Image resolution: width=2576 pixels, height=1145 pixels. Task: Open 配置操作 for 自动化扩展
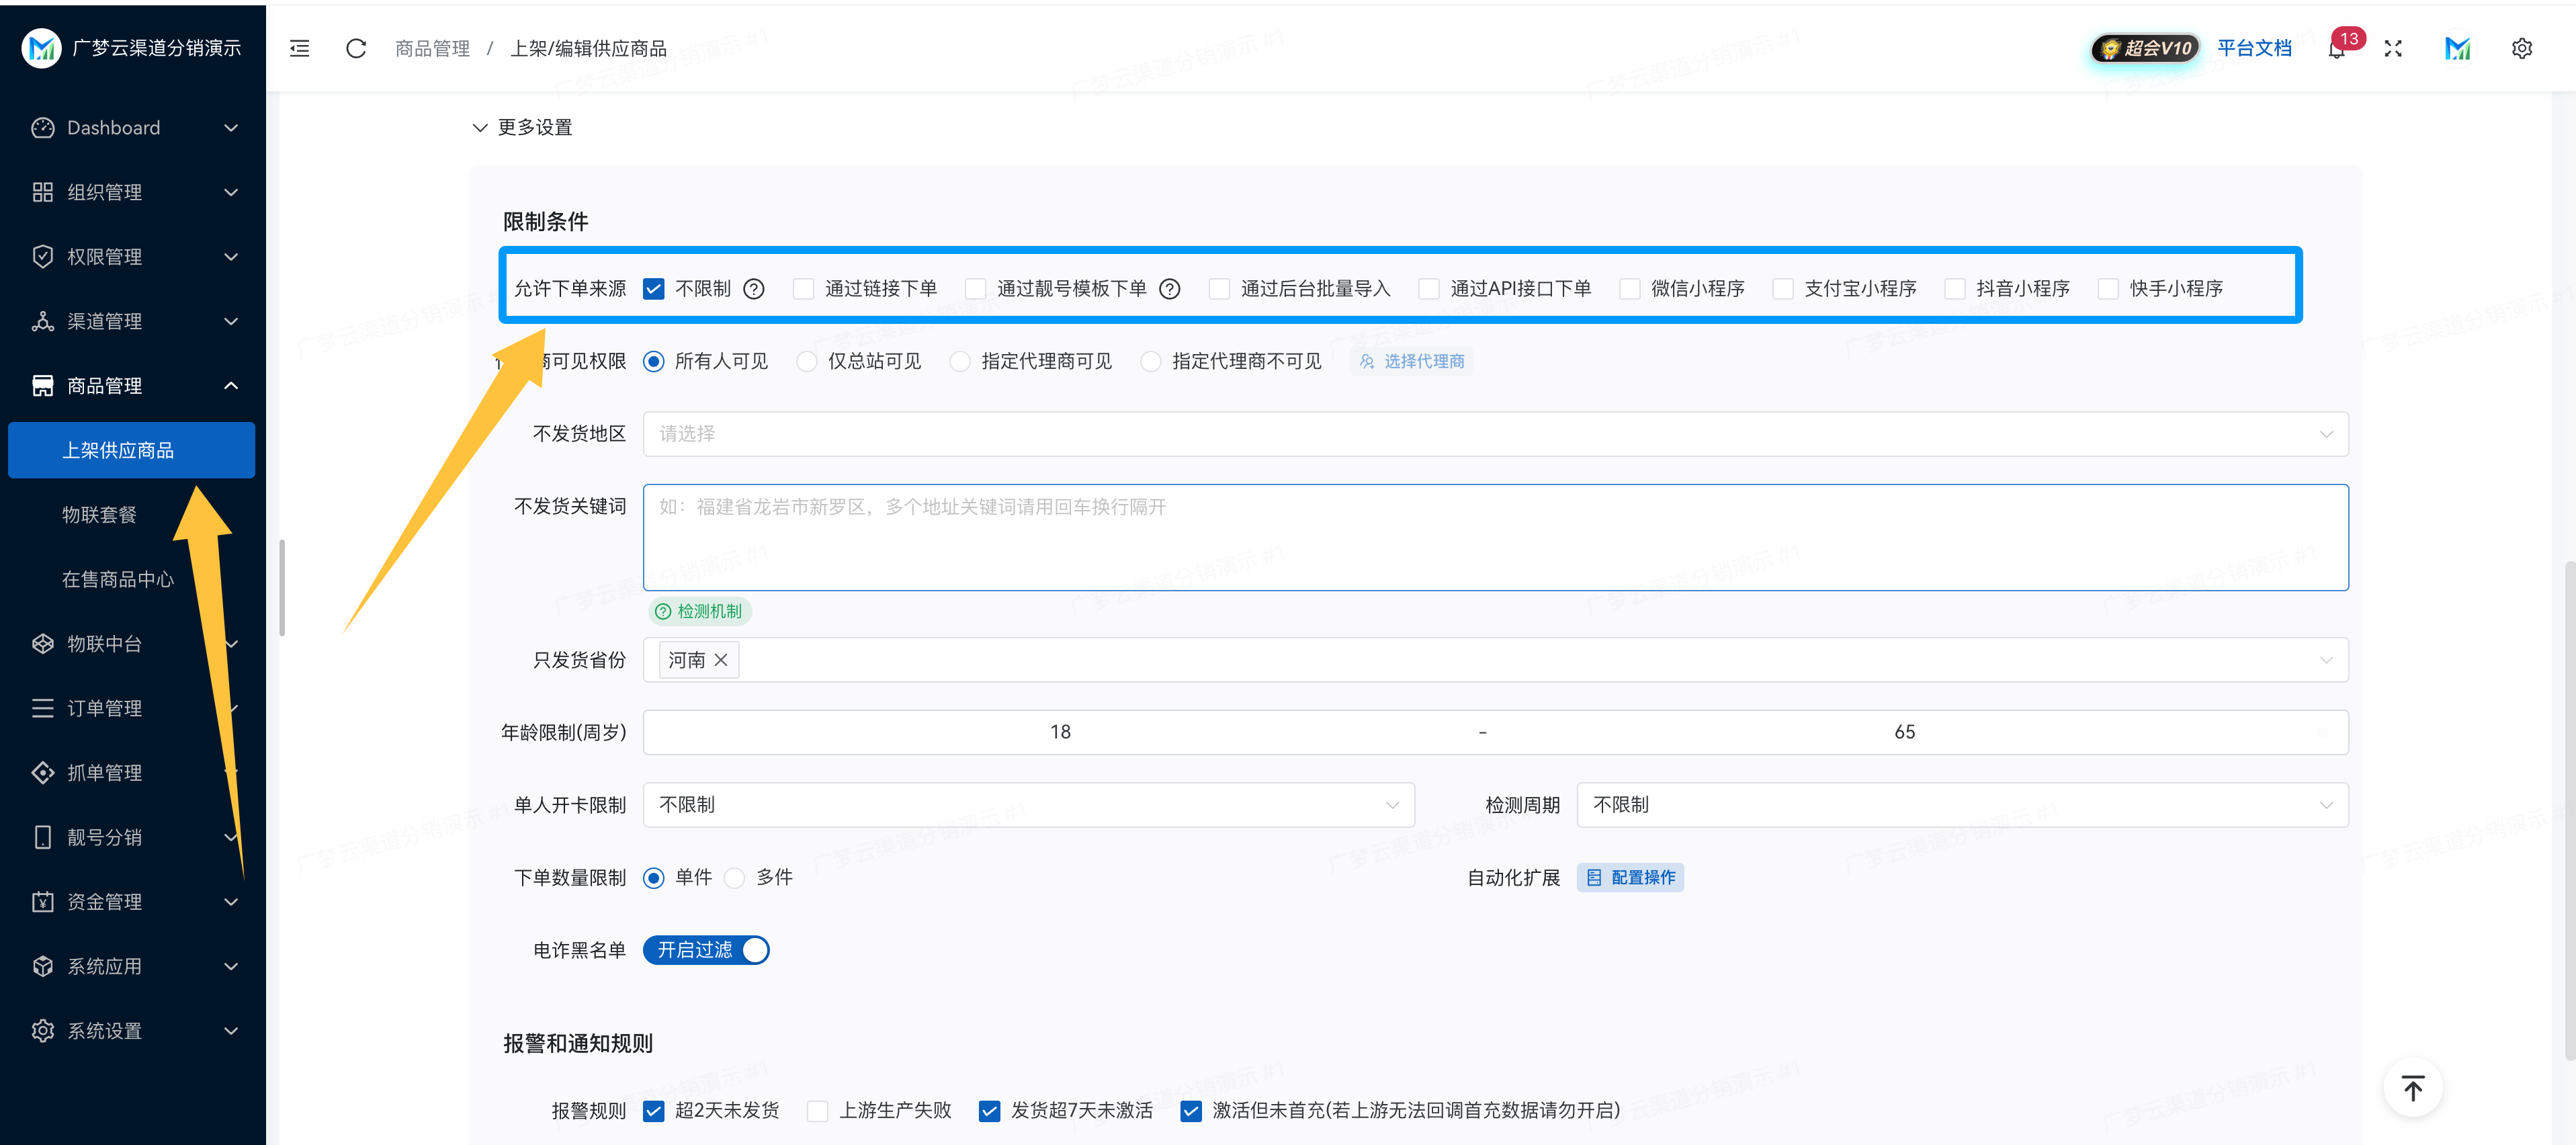pyautogui.click(x=1630, y=877)
